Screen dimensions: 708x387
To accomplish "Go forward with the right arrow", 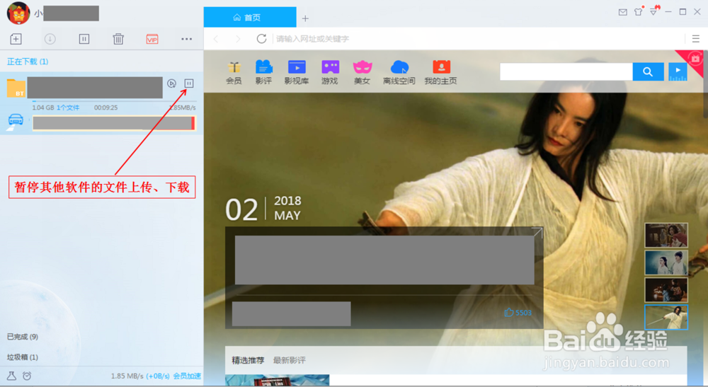I will pyautogui.click(x=238, y=39).
